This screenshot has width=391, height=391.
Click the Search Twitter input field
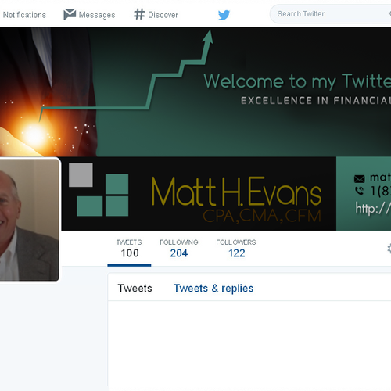[x=330, y=14]
